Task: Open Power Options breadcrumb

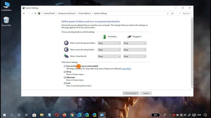Action: pos(84,13)
